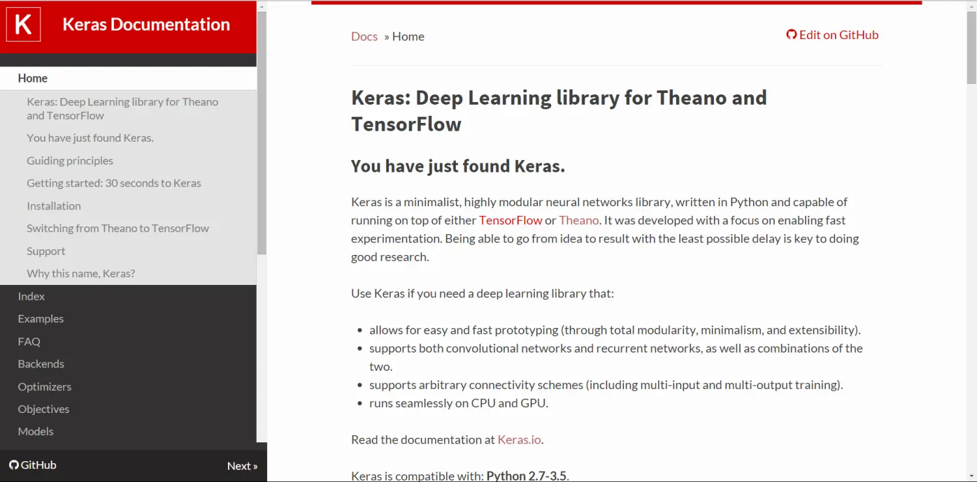
Task: Follow the TensorFlow hyperlink
Action: click(511, 221)
